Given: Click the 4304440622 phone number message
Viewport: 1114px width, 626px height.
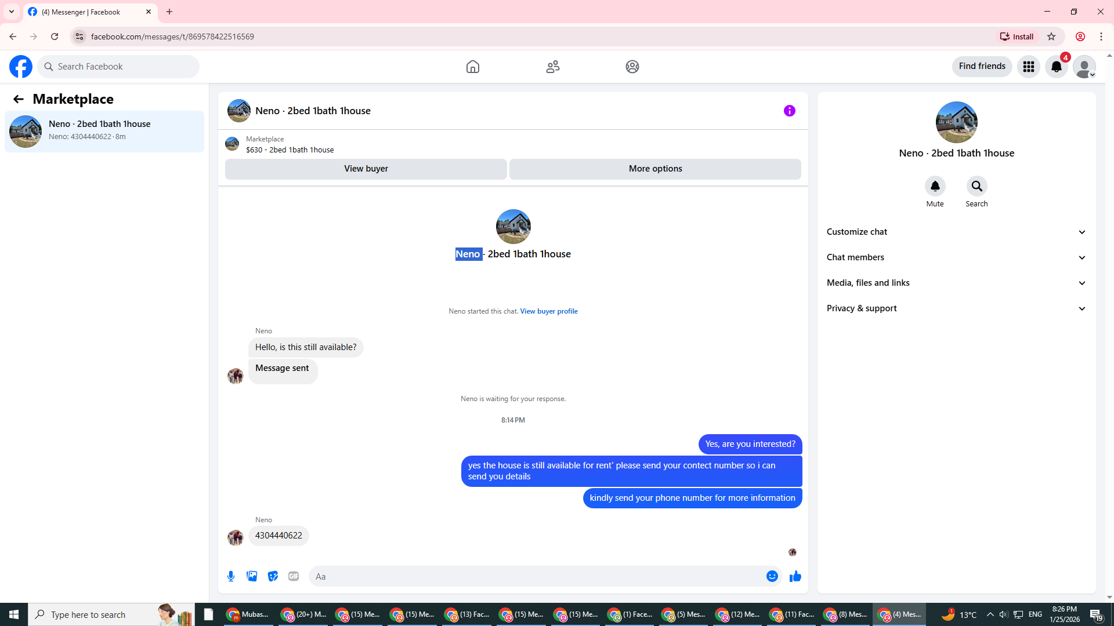Looking at the screenshot, I should coord(278,536).
